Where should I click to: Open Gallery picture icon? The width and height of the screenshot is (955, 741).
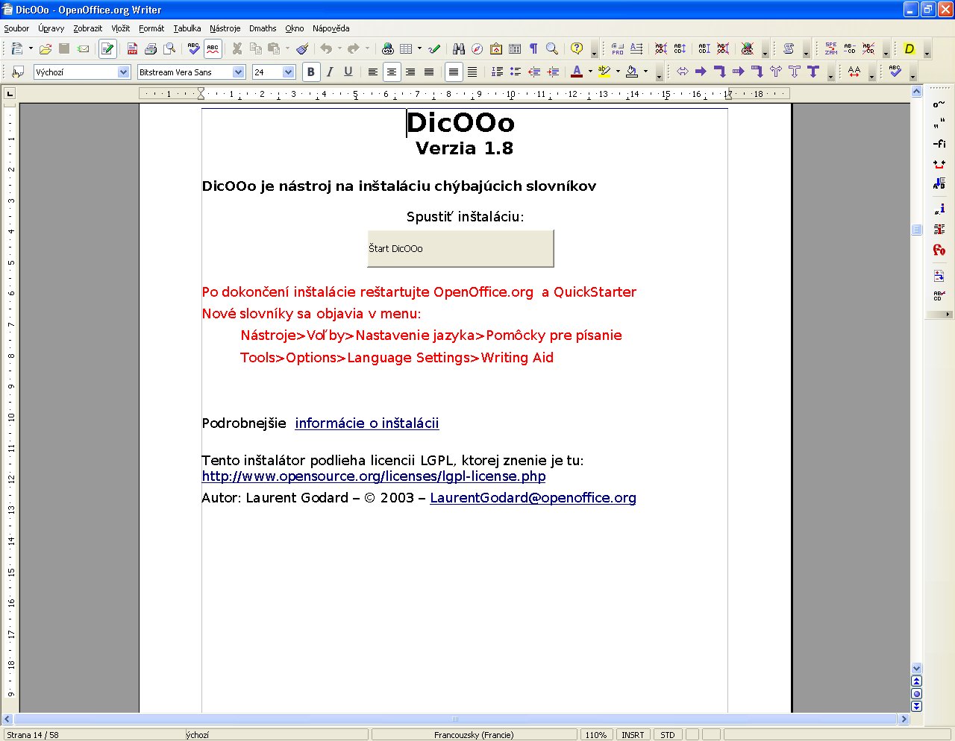coord(496,48)
